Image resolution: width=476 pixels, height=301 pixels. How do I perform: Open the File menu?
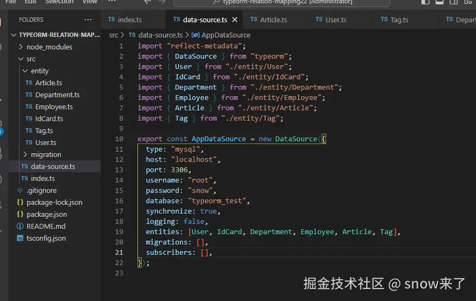coord(11,2)
